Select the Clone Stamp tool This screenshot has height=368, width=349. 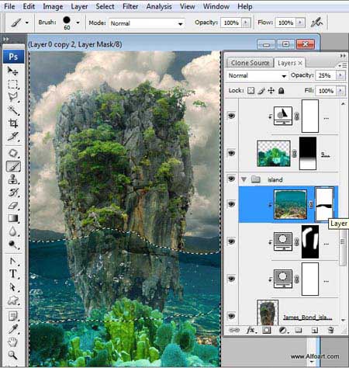tap(12, 179)
